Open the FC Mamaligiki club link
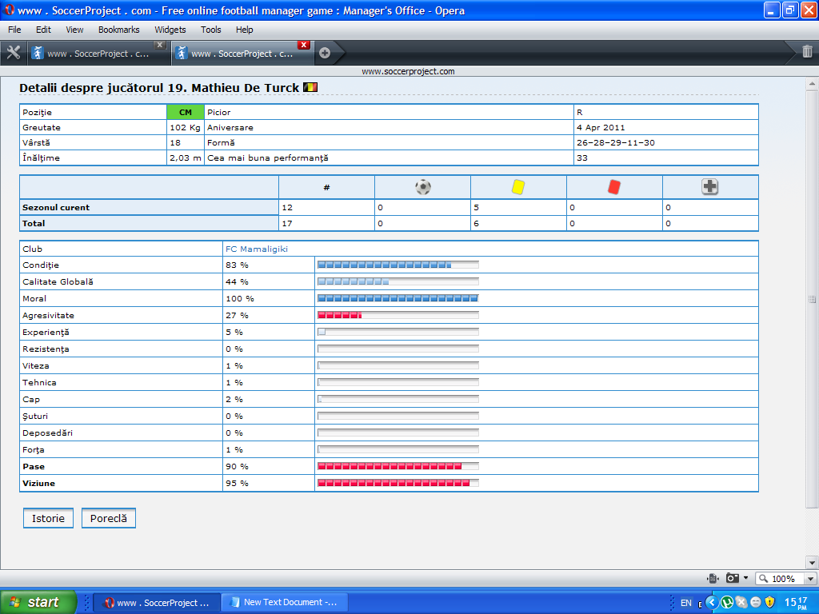The height and width of the screenshot is (614, 819). pyautogui.click(x=257, y=249)
